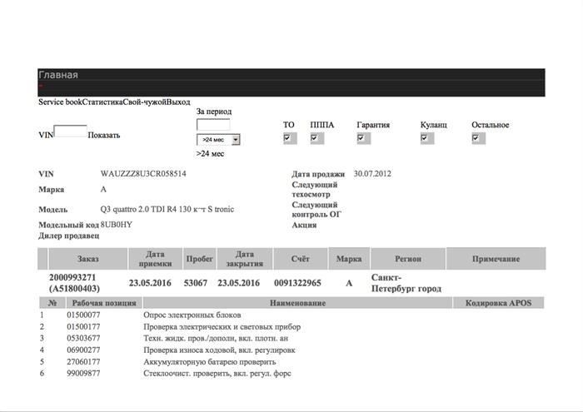Uncheck the ТО checkbox
This screenshot has width=583, height=412.
coord(288,138)
